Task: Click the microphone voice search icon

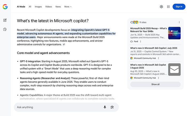Action: (105, 107)
